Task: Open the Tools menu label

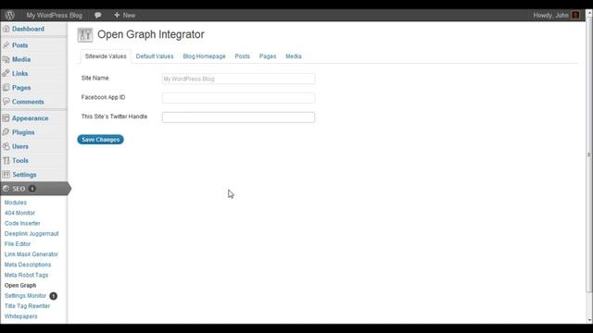Action: pos(20,160)
